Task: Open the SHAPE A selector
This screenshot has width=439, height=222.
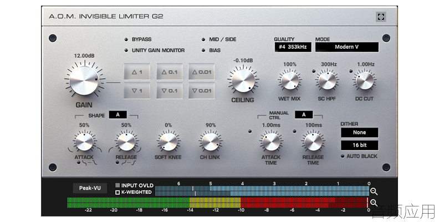Action: coord(118,115)
